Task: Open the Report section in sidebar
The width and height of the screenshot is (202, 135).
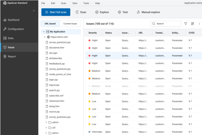Action: [x=5, y=56]
